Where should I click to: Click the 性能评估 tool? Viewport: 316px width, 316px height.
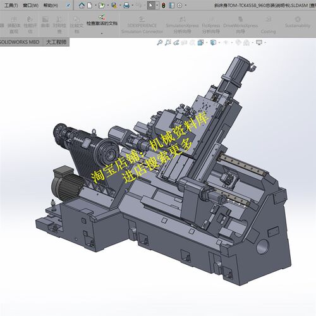tap(30, 25)
